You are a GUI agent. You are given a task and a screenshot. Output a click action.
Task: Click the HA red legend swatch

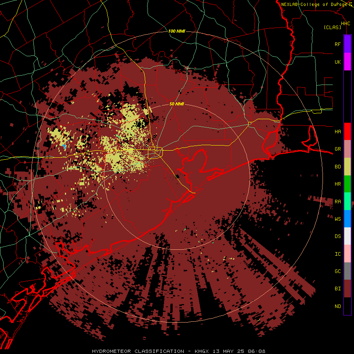pos(347,131)
